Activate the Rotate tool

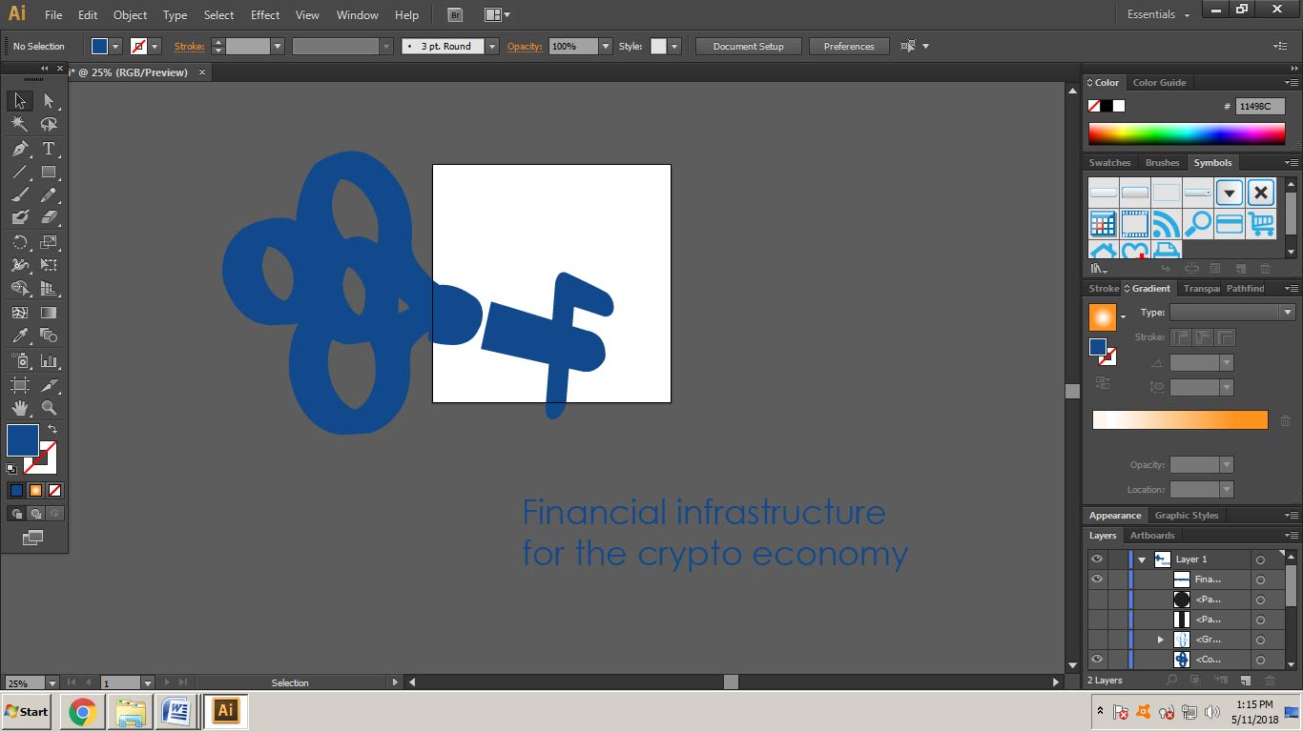tap(19, 242)
